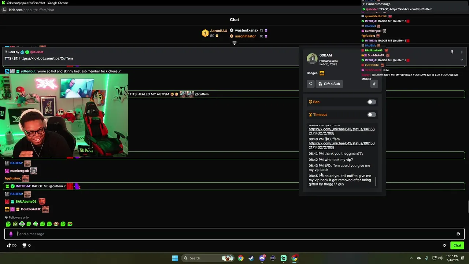Open Kick app from the taskbar
This screenshot has height=264, width=469.
tap(284, 258)
